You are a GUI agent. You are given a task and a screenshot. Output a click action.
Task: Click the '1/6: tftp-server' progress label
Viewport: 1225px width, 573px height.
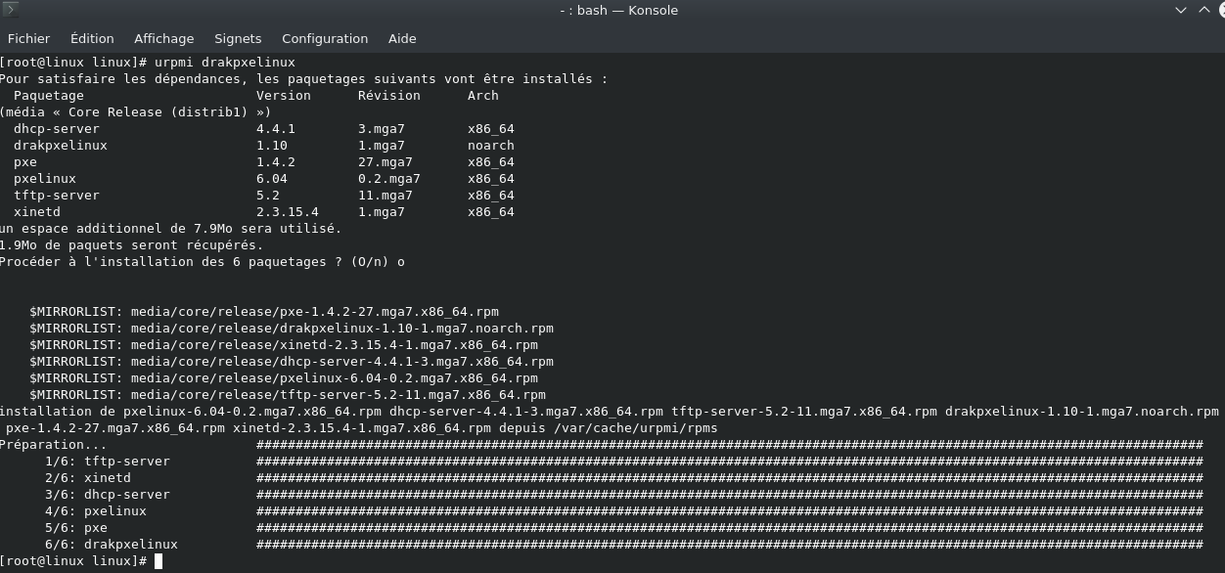(107, 461)
